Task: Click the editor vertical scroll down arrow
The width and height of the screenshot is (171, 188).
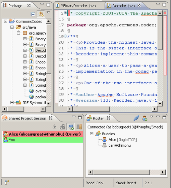Action: click(160, 104)
